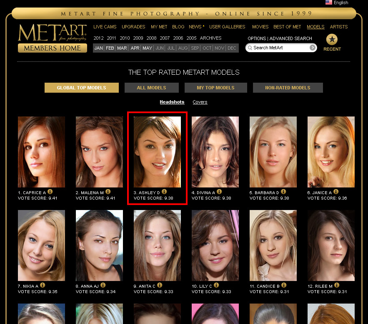Focus the Search MetArt field
368x324 pixels.
(x=281, y=48)
